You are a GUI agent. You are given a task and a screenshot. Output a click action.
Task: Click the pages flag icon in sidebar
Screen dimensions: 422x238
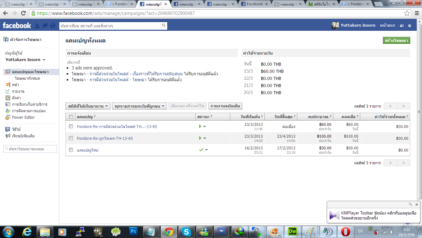[8, 85]
